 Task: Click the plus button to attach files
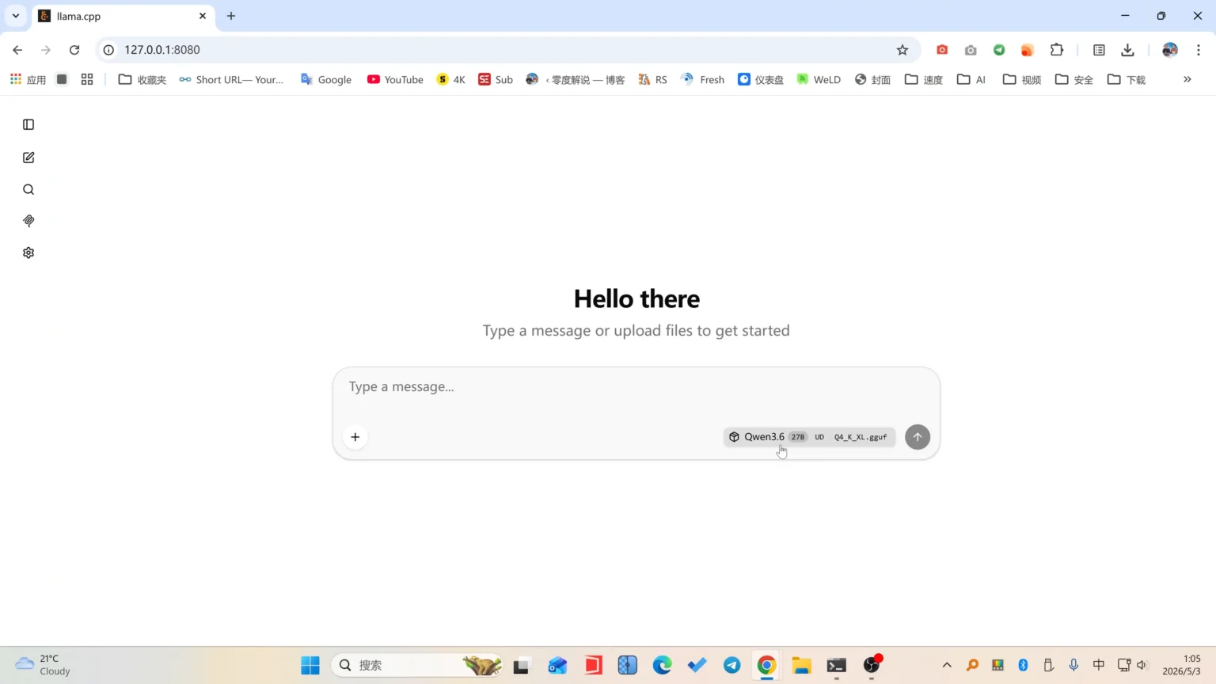pos(355,437)
